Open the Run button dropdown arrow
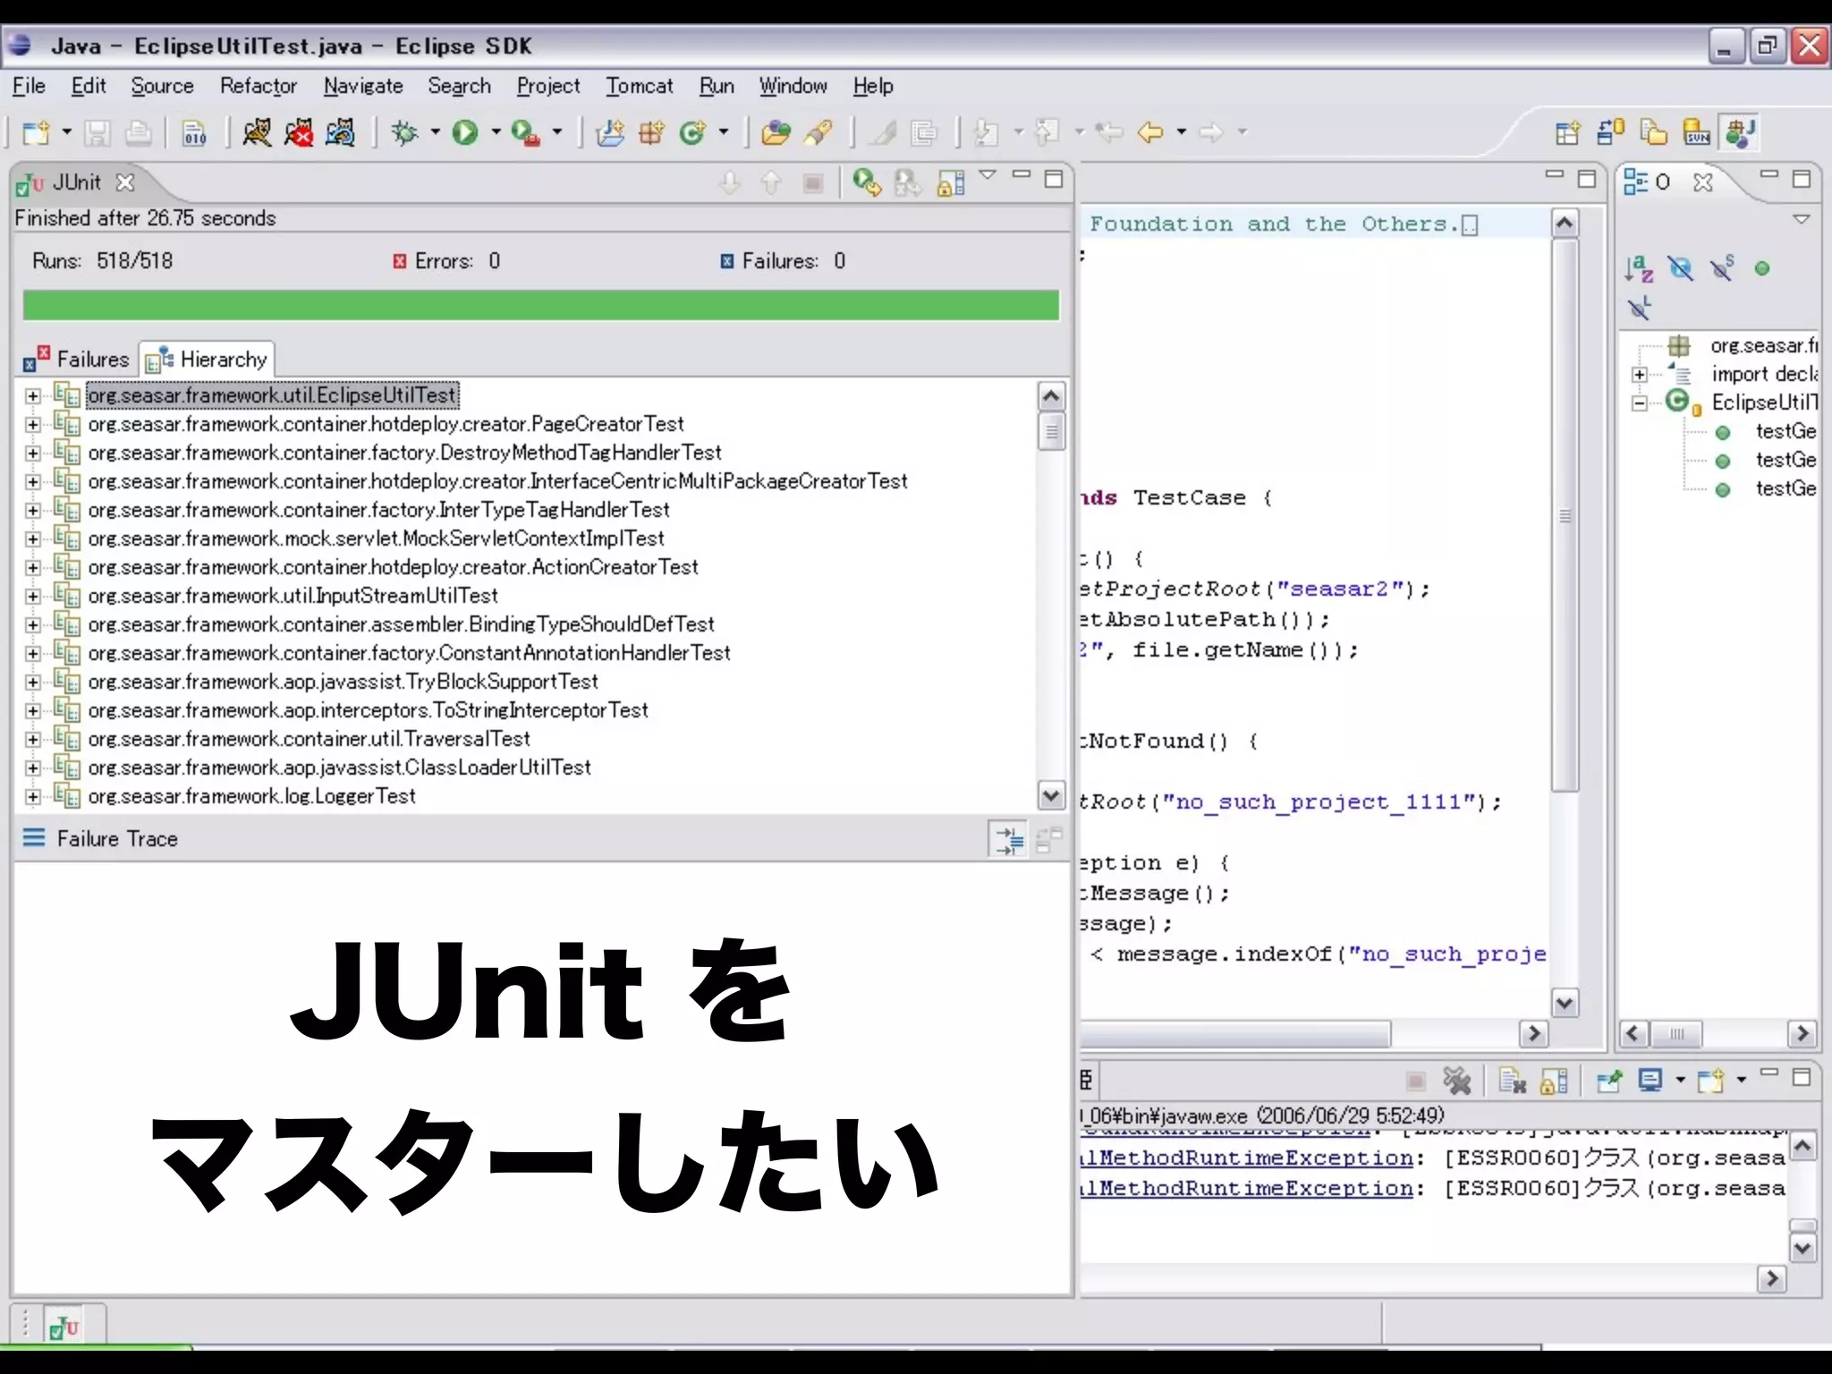The image size is (1832, 1374). (x=495, y=132)
